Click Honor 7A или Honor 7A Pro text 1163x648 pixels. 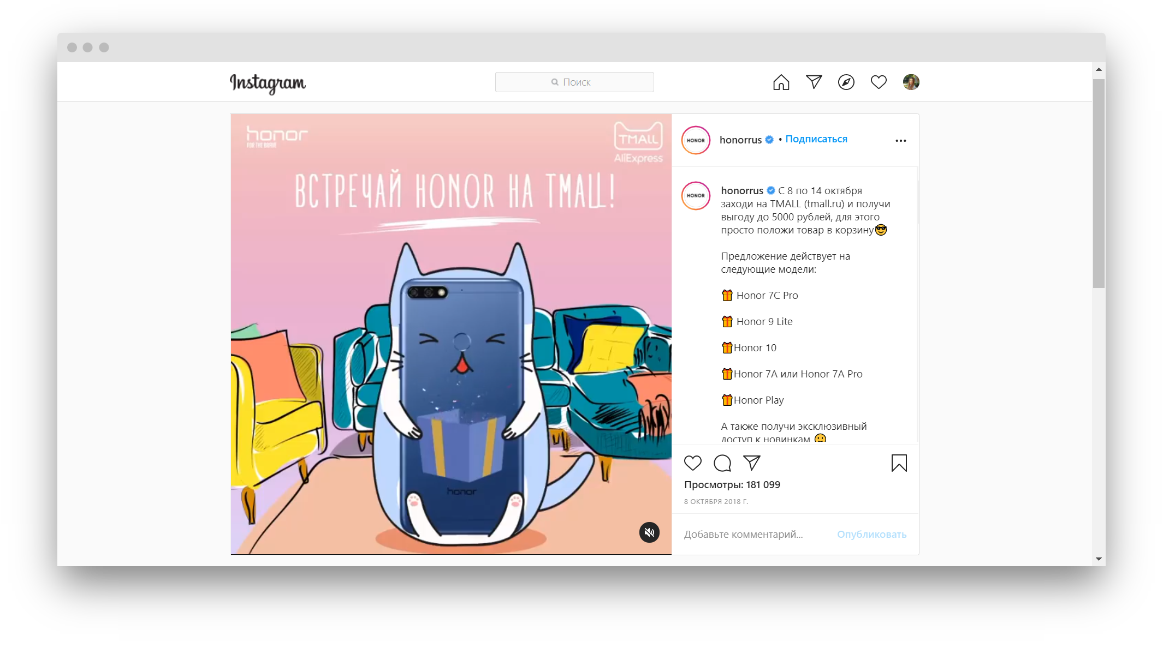click(798, 374)
